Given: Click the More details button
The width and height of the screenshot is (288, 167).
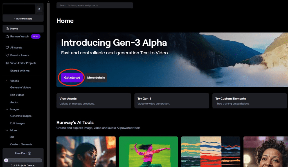Looking at the screenshot, I should point(96,78).
